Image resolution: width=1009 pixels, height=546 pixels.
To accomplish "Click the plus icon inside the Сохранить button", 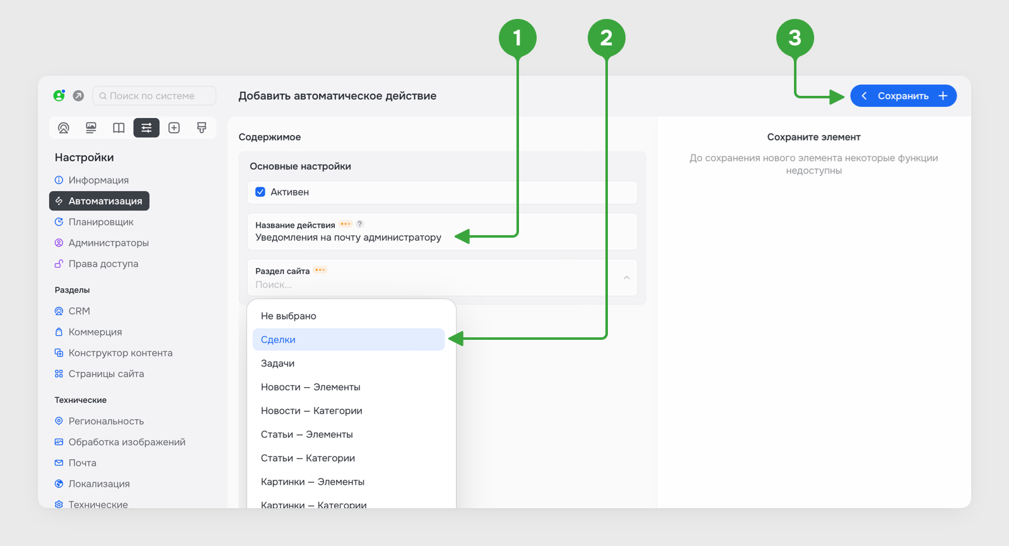I will click(943, 96).
